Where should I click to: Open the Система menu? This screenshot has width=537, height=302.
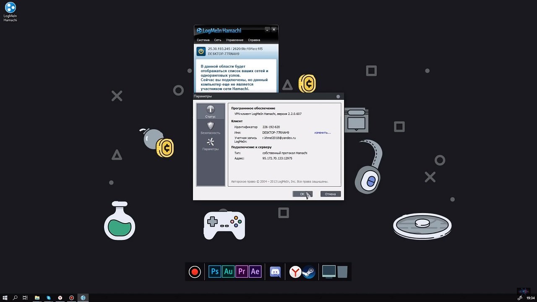click(x=203, y=40)
